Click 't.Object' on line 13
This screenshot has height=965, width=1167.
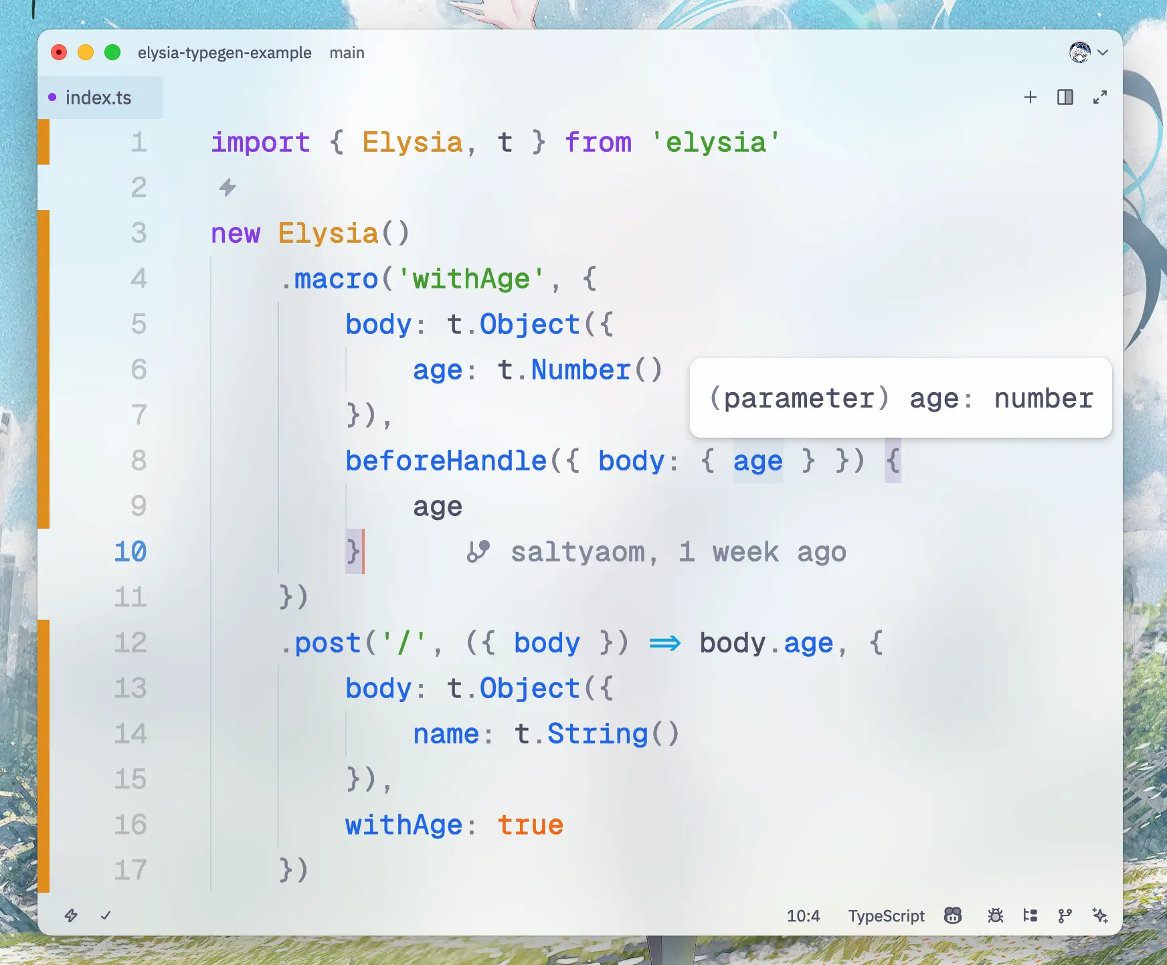513,689
